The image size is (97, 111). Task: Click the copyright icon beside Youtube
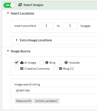click(66, 63)
